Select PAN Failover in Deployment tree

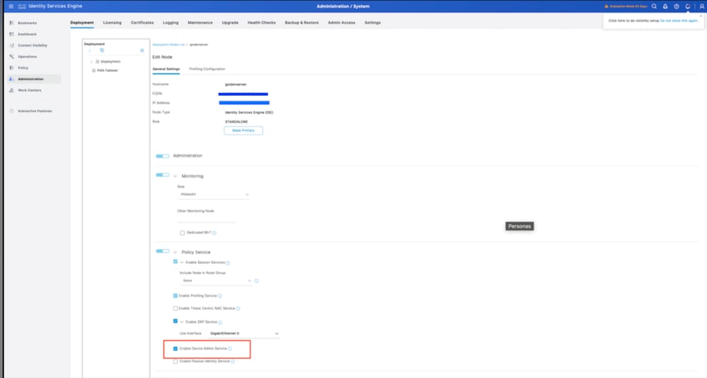point(108,70)
